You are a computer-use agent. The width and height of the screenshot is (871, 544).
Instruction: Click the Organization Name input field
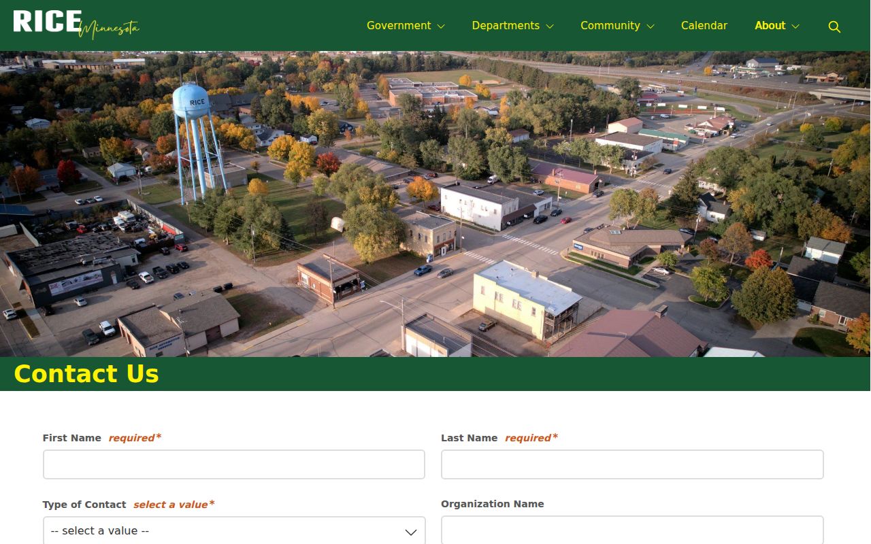point(632,530)
